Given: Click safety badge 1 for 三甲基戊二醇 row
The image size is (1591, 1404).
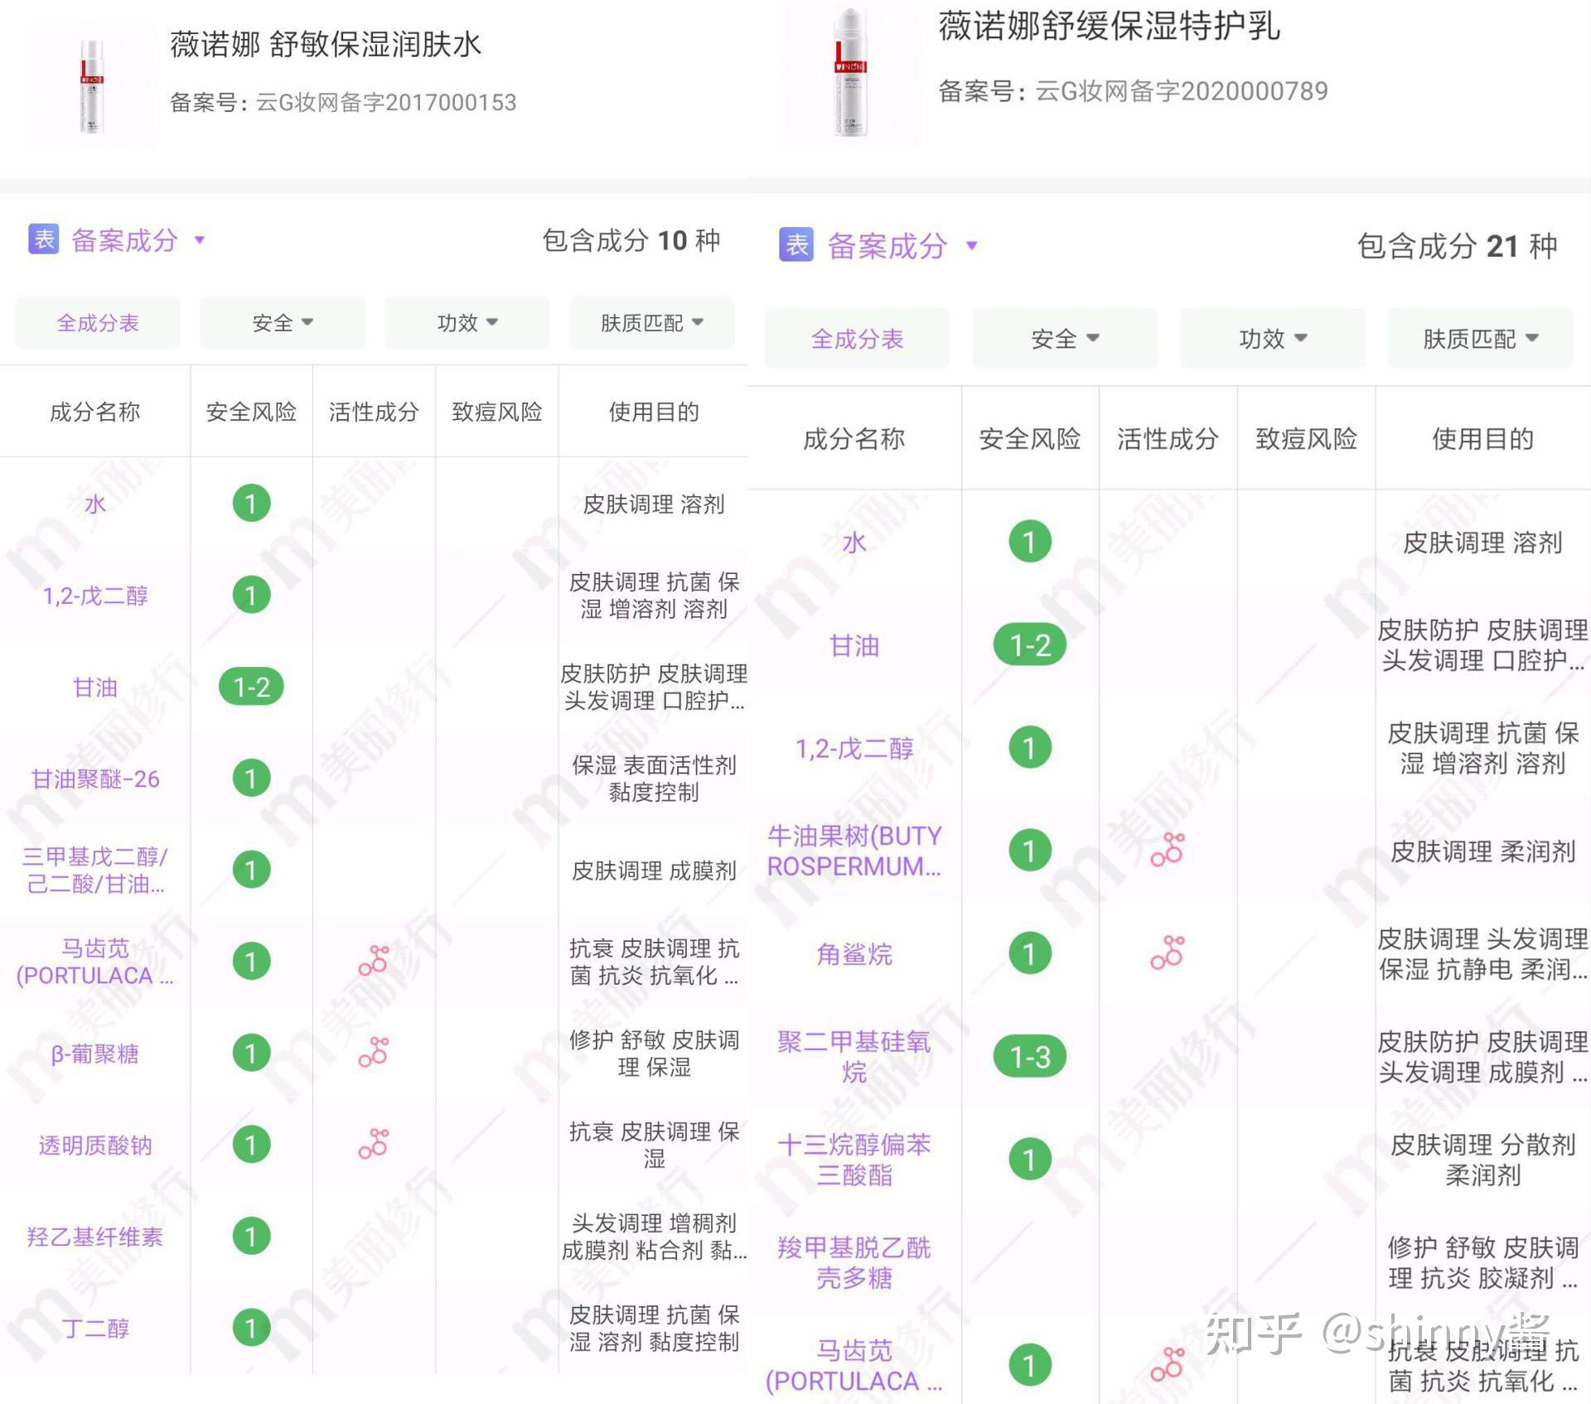Looking at the screenshot, I should pos(251,870).
